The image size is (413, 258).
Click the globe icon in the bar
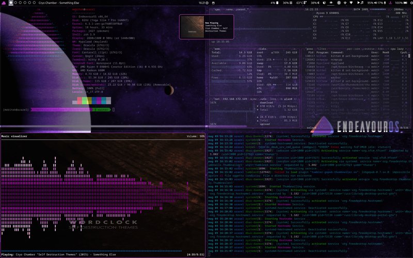click(325, 3)
